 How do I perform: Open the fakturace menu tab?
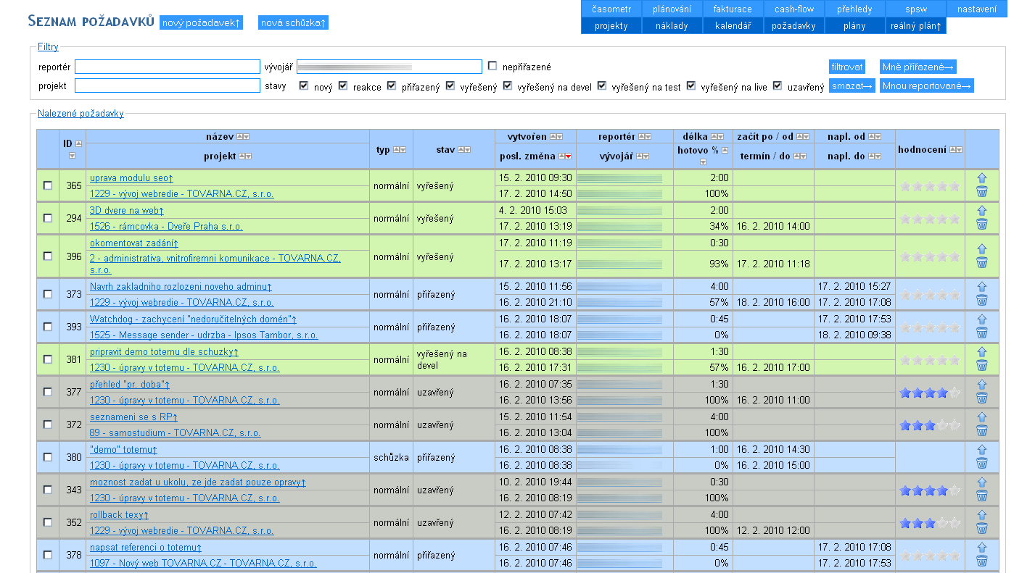pos(733,9)
